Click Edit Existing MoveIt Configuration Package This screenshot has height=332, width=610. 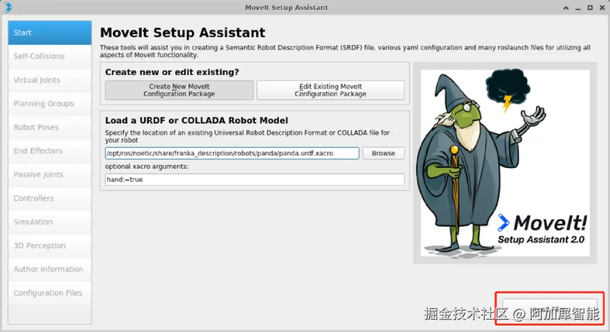330,90
